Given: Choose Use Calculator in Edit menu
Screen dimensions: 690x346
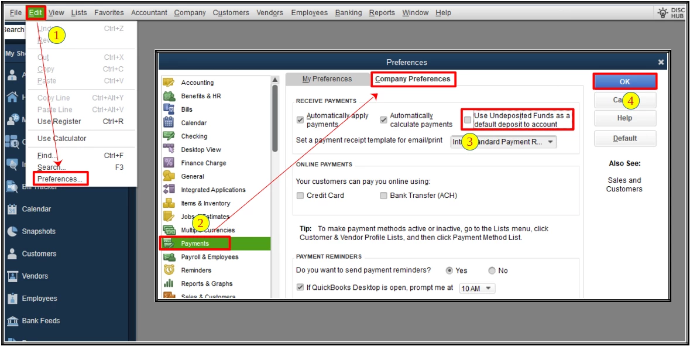Looking at the screenshot, I should coord(61,138).
